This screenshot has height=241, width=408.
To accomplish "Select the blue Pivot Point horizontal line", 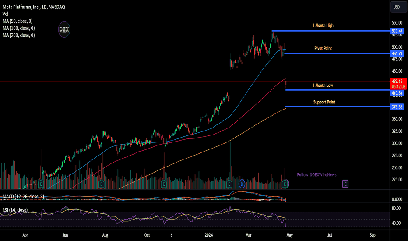I will pyautogui.click(x=337, y=53).
